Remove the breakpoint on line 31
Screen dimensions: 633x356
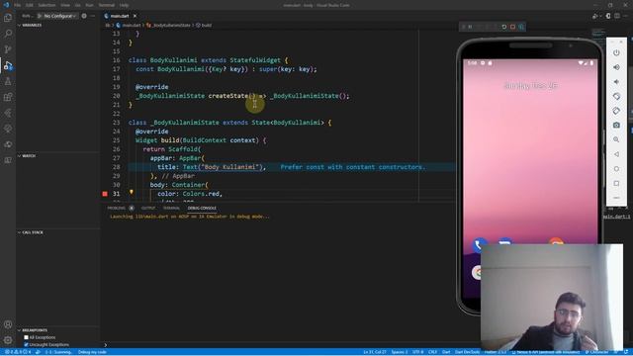point(105,194)
